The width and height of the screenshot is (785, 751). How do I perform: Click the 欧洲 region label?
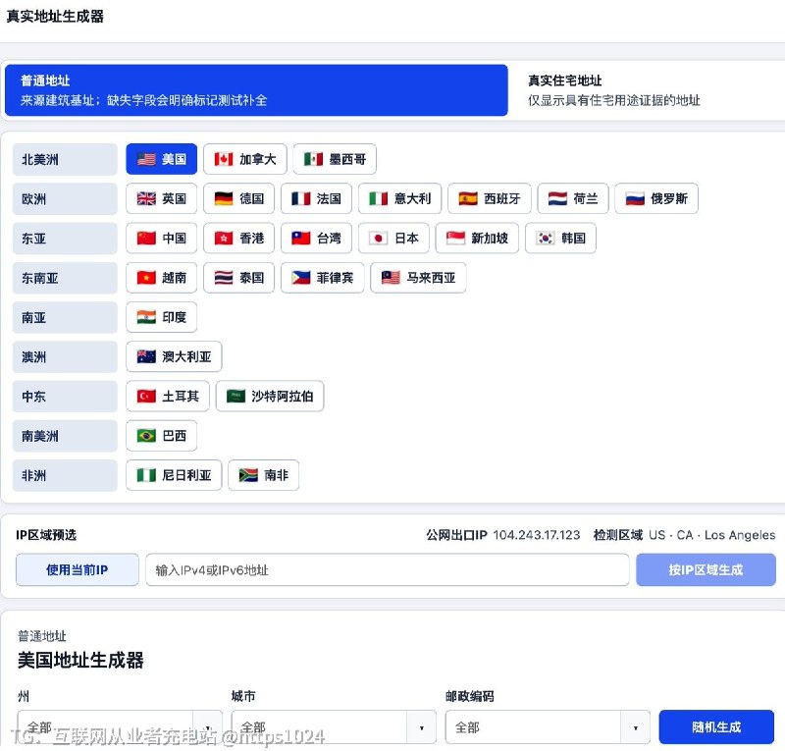click(65, 199)
